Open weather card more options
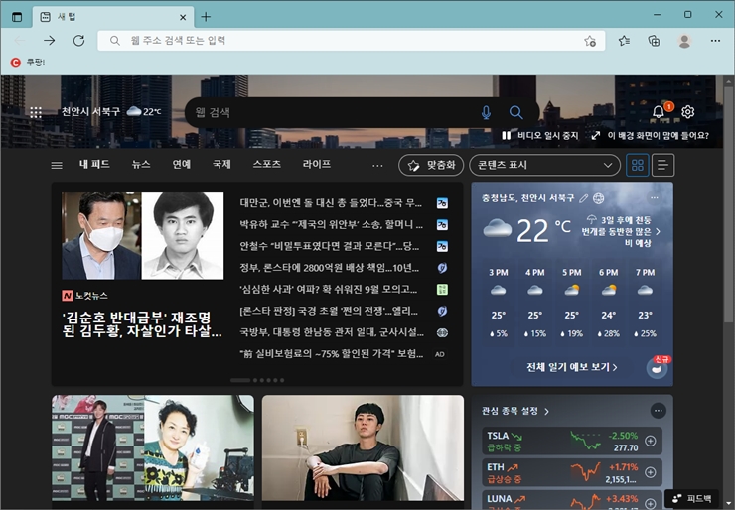Screen dimensions: 735x510 point(655,198)
